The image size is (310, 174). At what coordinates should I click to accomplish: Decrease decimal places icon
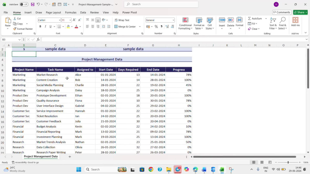click(x=172, y=26)
